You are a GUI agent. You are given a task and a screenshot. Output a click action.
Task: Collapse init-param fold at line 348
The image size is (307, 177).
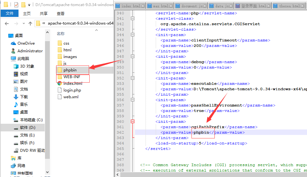tap(132, 56)
